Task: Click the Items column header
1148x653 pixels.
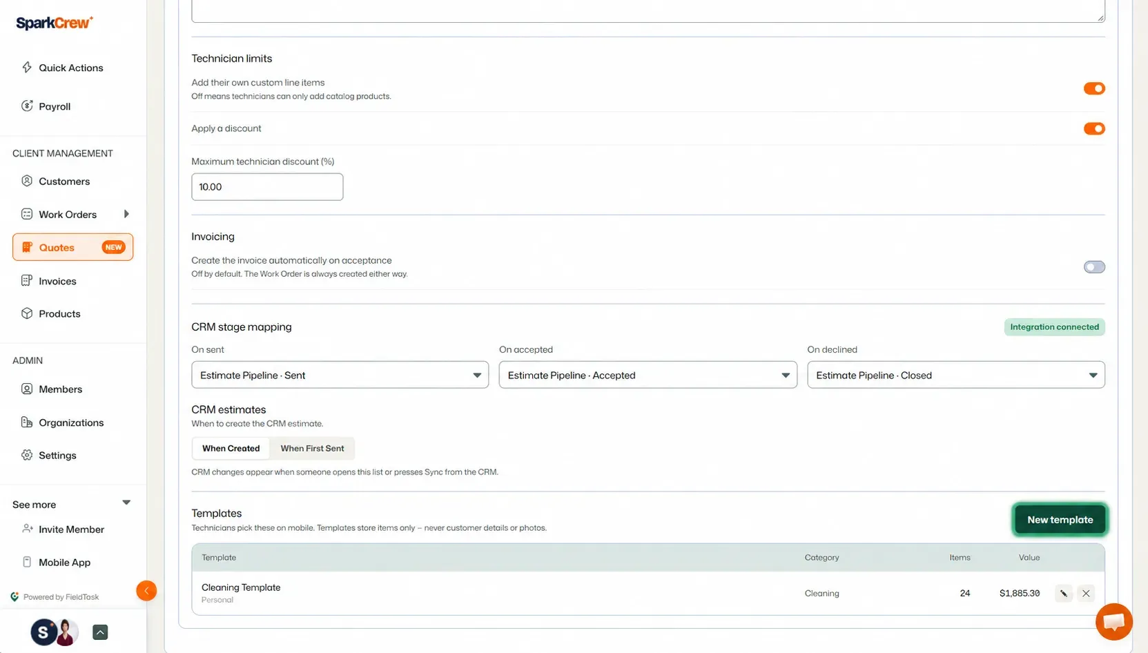Action: tap(960, 557)
